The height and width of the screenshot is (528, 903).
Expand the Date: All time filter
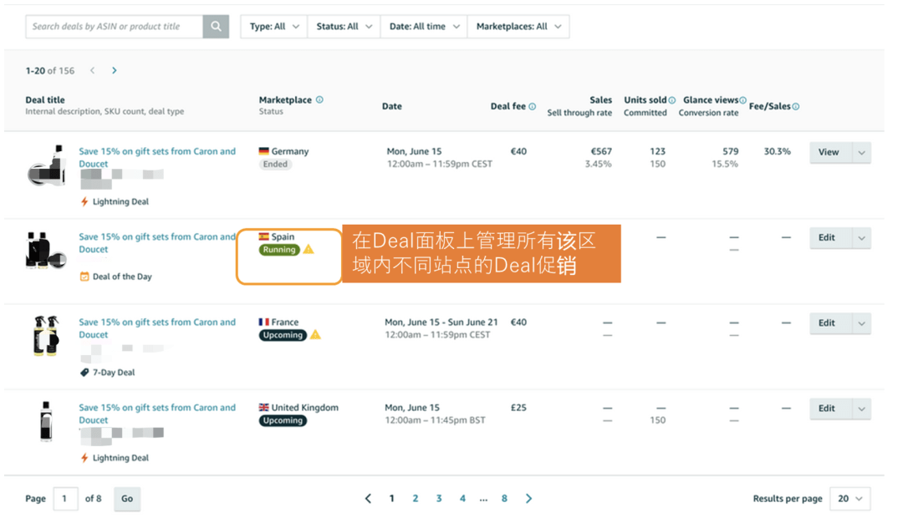(x=424, y=27)
